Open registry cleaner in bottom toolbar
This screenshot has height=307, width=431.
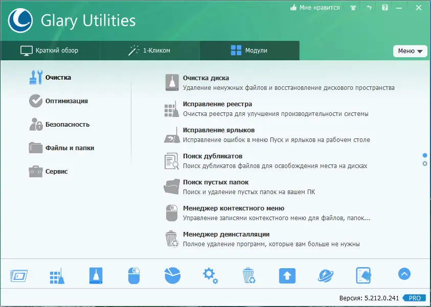click(x=57, y=276)
